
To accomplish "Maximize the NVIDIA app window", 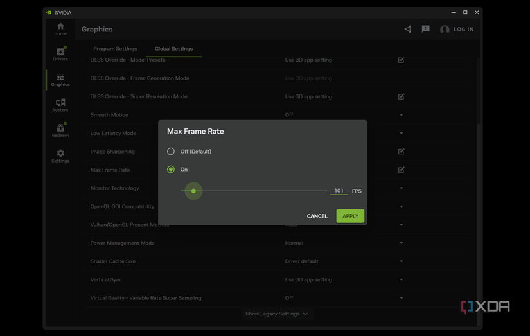I will [x=465, y=12].
